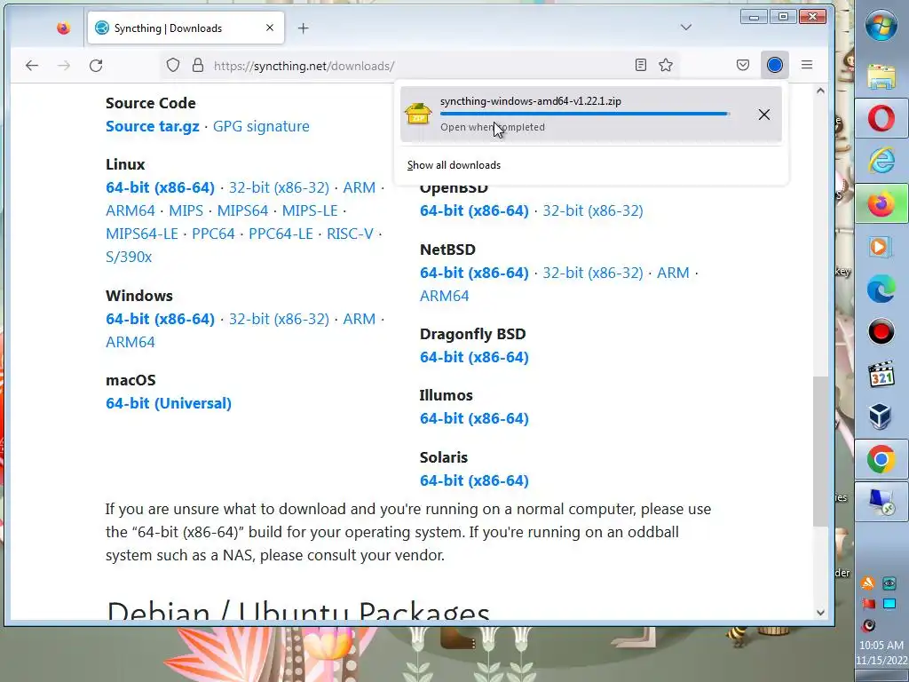The image size is (909, 682).
Task: Open a new tab with plus button
Action: [x=304, y=28]
